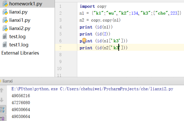This screenshot has width=184, height=121.
Task: Click the gutter at line 4
Action: coord(60,27)
